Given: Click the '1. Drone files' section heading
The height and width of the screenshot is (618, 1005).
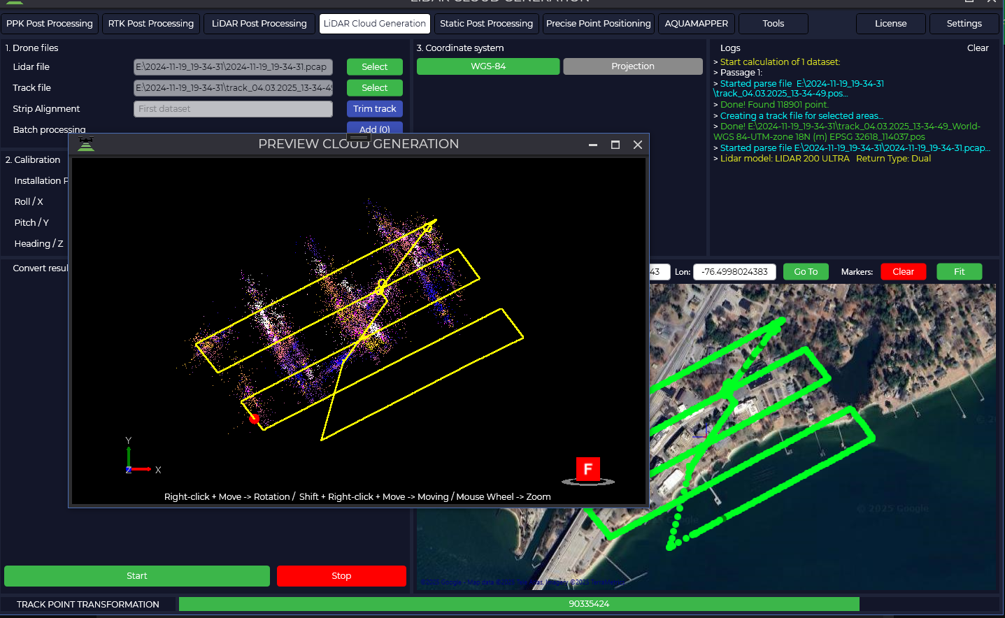Looking at the screenshot, I should coord(32,48).
